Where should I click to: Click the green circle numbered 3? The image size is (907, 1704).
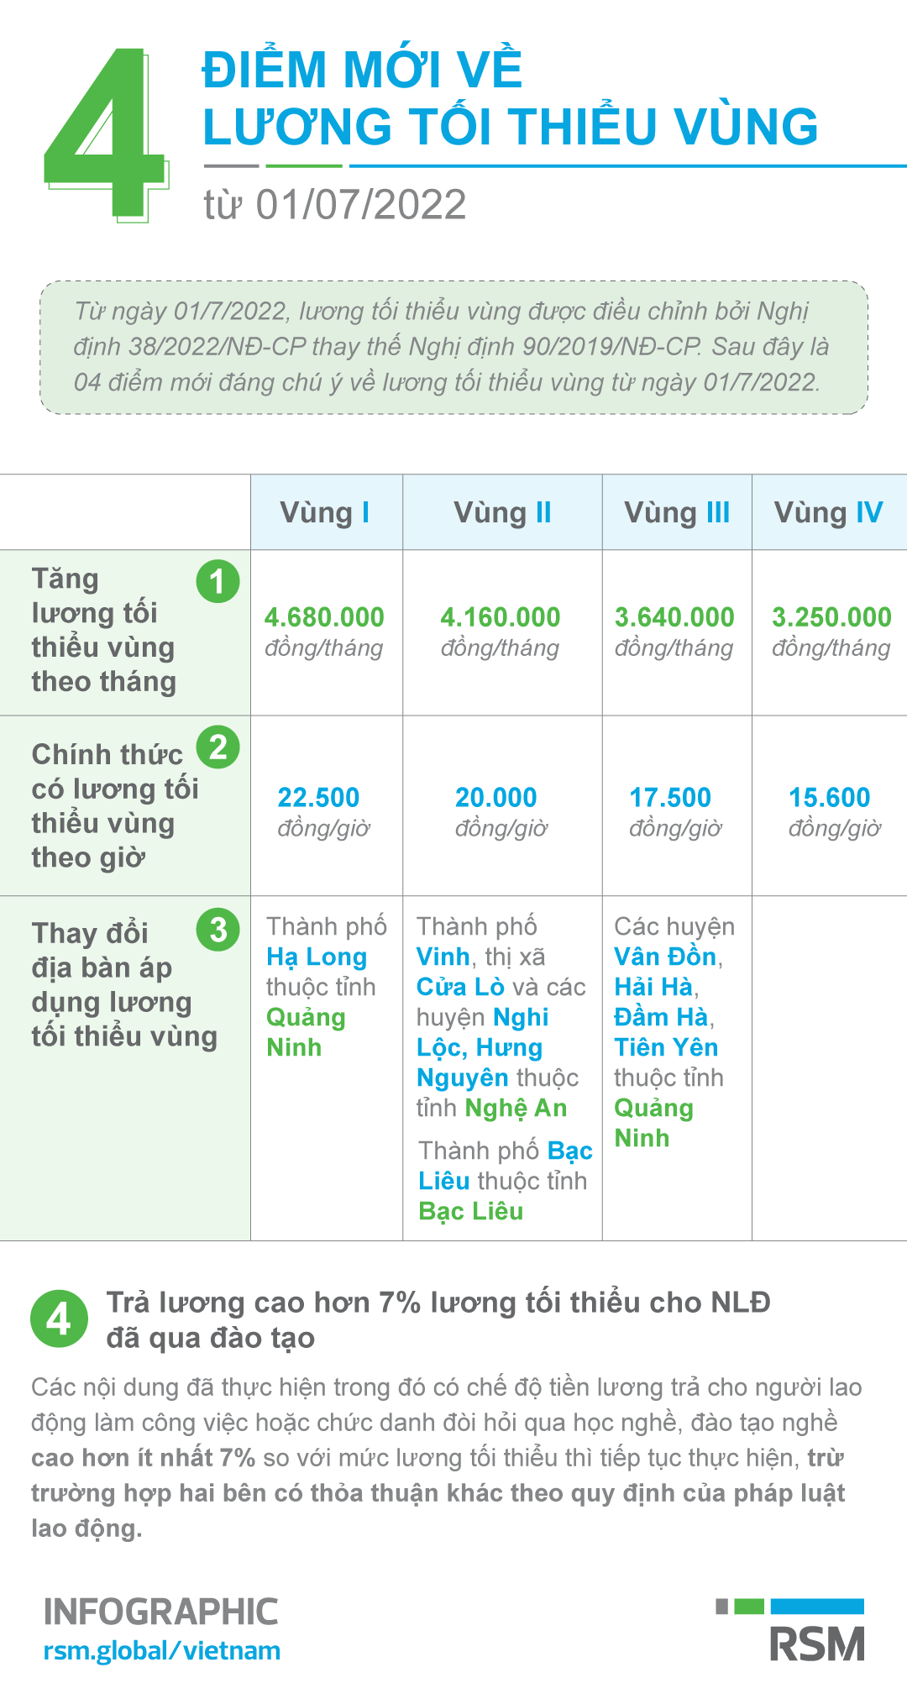(218, 930)
